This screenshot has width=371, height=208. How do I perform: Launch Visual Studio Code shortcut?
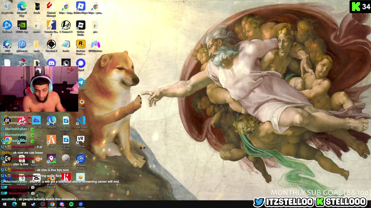tap(81, 123)
